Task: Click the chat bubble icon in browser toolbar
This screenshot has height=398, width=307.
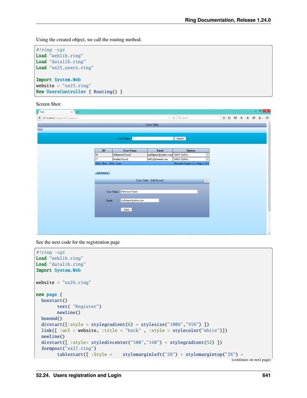Action: [x=254, y=118]
